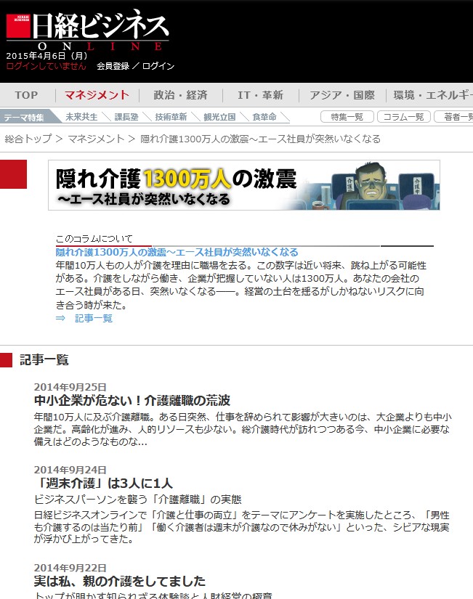Click the 隠れ介護1300万人の激震 banner image
Viewport: 473px width, 599px height.
243,185
